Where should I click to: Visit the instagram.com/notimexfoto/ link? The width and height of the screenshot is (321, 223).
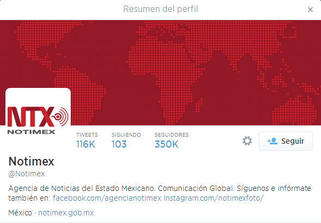[x=213, y=198]
